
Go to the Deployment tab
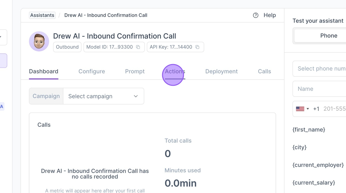coord(221,72)
